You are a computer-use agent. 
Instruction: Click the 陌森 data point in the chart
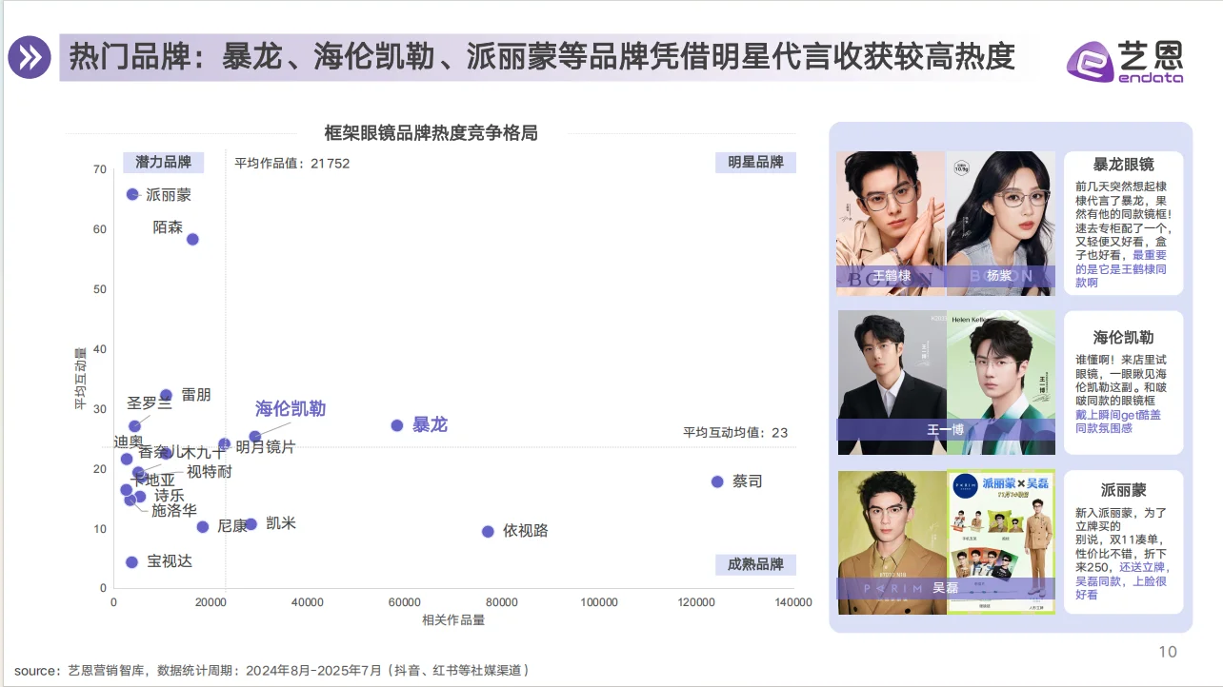(x=192, y=239)
